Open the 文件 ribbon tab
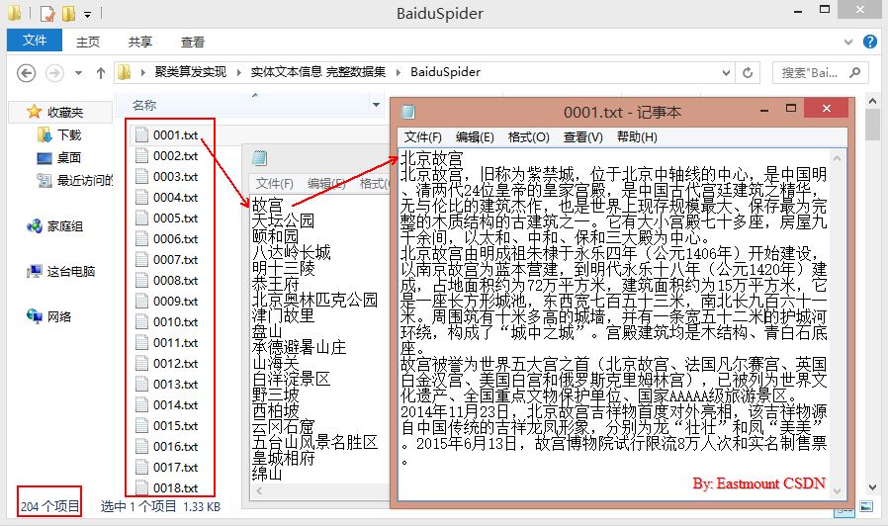This screenshot has width=888, height=526. pos(35,41)
